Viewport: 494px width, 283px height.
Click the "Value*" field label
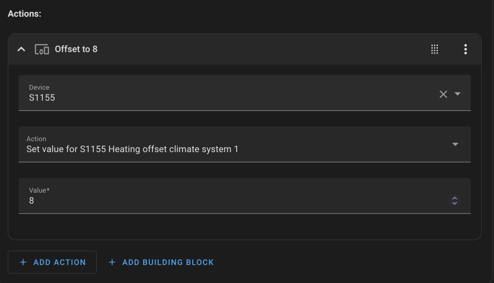[x=39, y=190]
